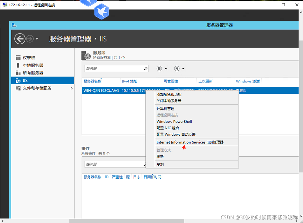Screen dimensions: 303x223
Task: Sort events by 日志 column
Action: pos(137,177)
